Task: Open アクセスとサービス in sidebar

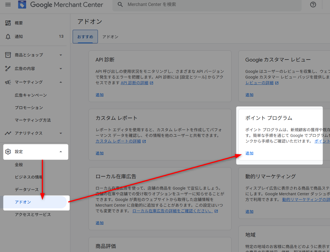Action: coord(33,215)
